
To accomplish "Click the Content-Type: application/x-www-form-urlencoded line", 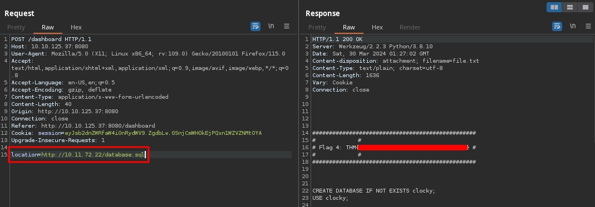I will (x=90, y=97).
